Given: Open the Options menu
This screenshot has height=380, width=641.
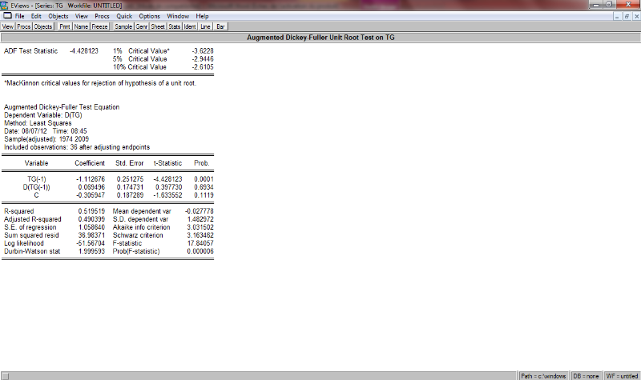Looking at the screenshot, I should tap(149, 16).
